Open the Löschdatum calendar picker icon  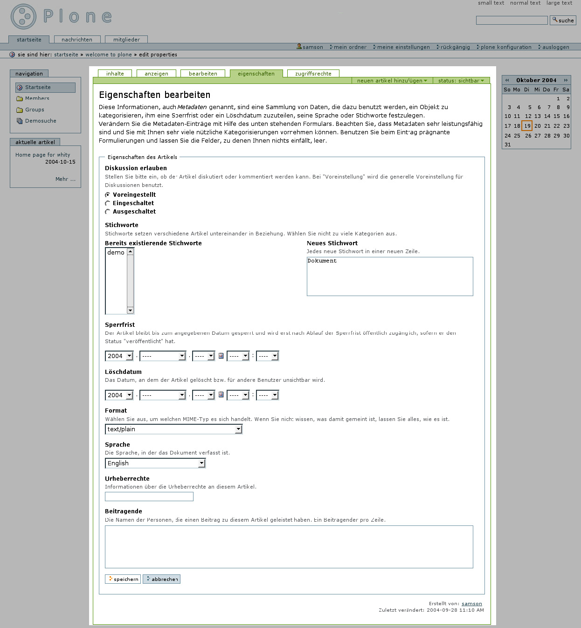(221, 394)
